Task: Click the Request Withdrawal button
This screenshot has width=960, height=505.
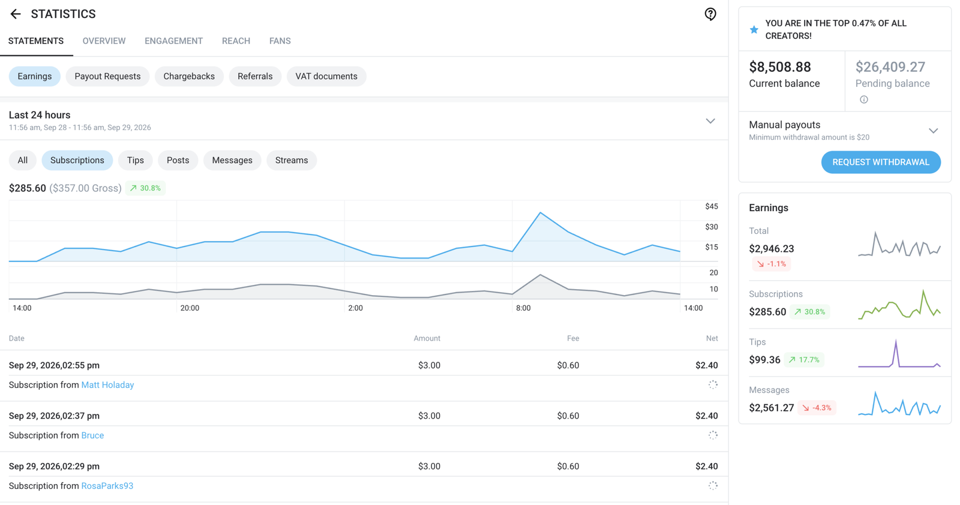Action: click(881, 162)
